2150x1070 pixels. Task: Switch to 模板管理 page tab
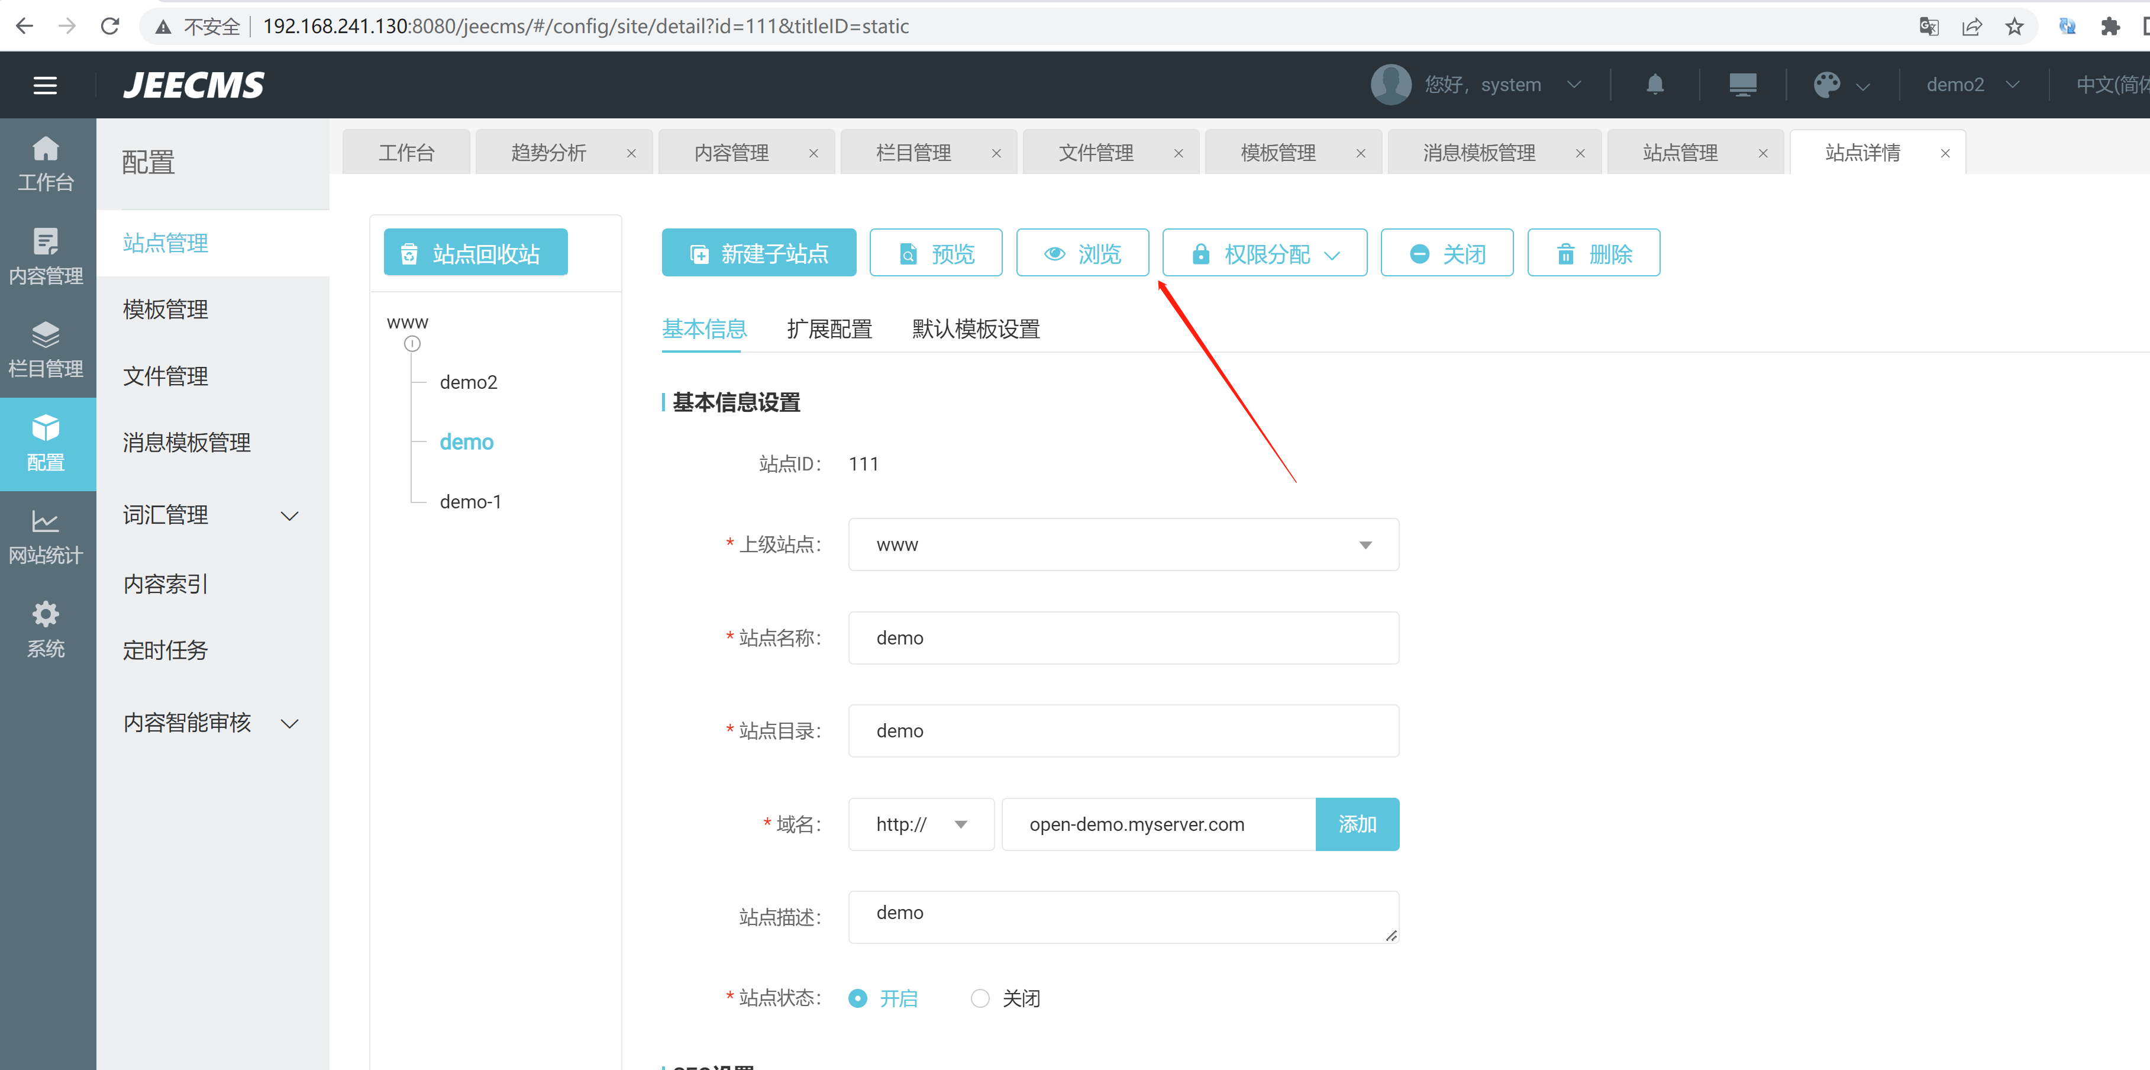(1278, 153)
